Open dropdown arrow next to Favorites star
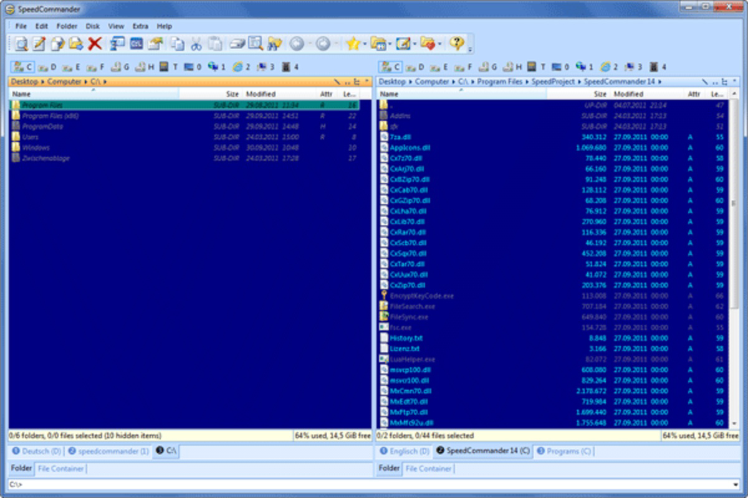 [x=364, y=44]
